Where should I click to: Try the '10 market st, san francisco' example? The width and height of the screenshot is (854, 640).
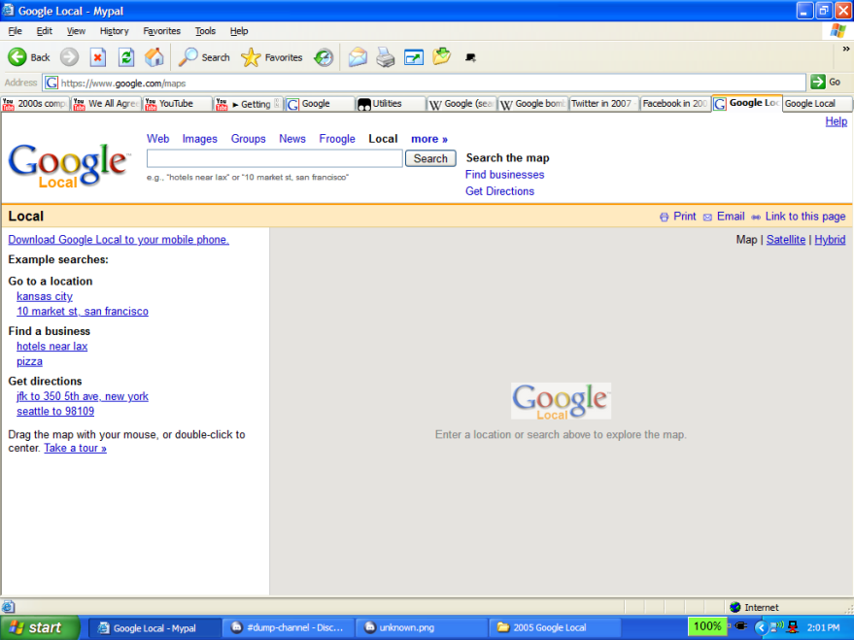point(83,312)
